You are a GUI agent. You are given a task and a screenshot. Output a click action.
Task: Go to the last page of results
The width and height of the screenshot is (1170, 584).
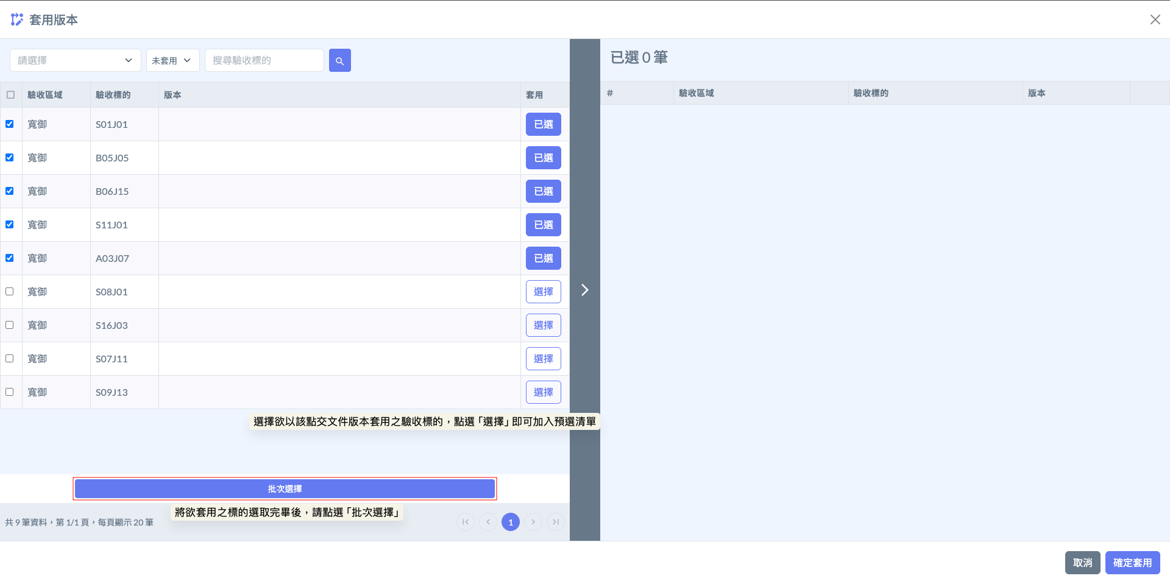coord(556,522)
